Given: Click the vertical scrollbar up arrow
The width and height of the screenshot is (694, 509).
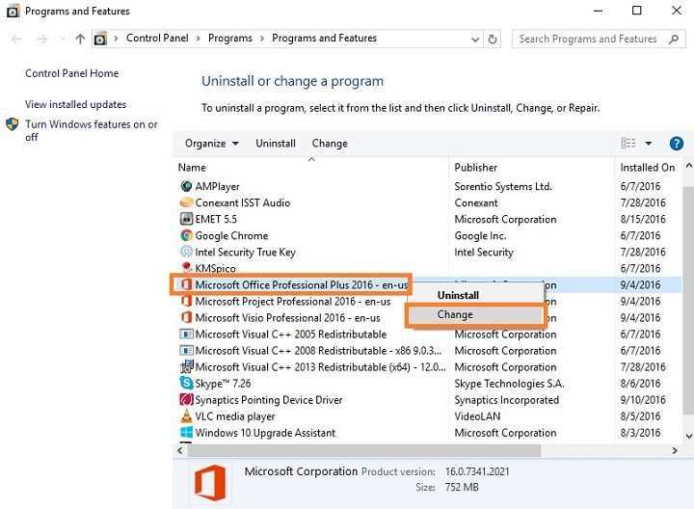Looking at the screenshot, I should 689,166.
